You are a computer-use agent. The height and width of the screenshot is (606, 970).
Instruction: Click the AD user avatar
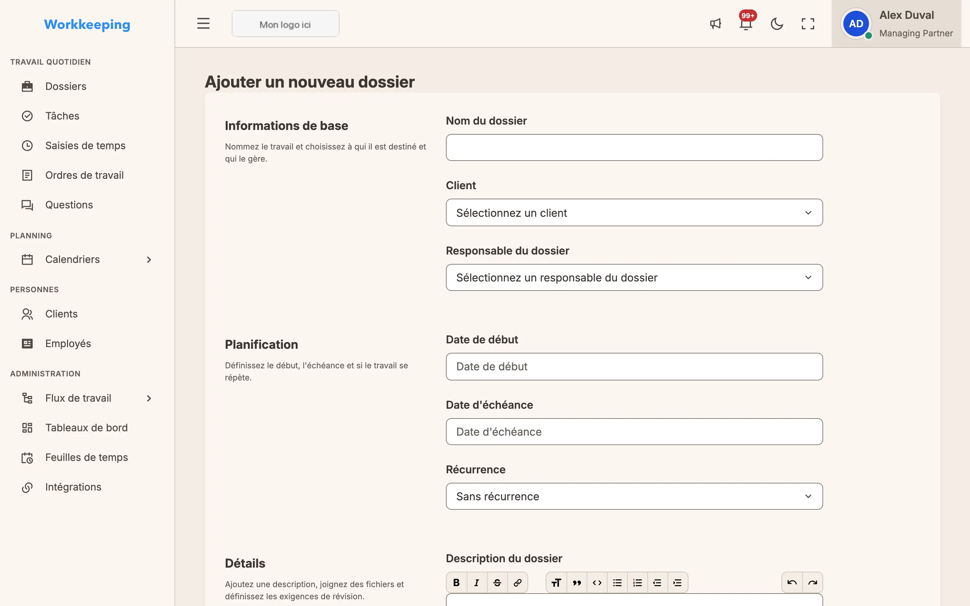click(856, 24)
